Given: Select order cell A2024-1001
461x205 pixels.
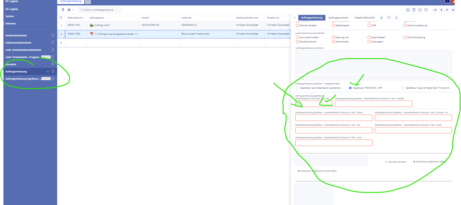Looking at the screenshot, I should (76, 25).
